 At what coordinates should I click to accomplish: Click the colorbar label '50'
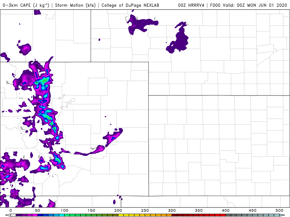tap(37, 210)
